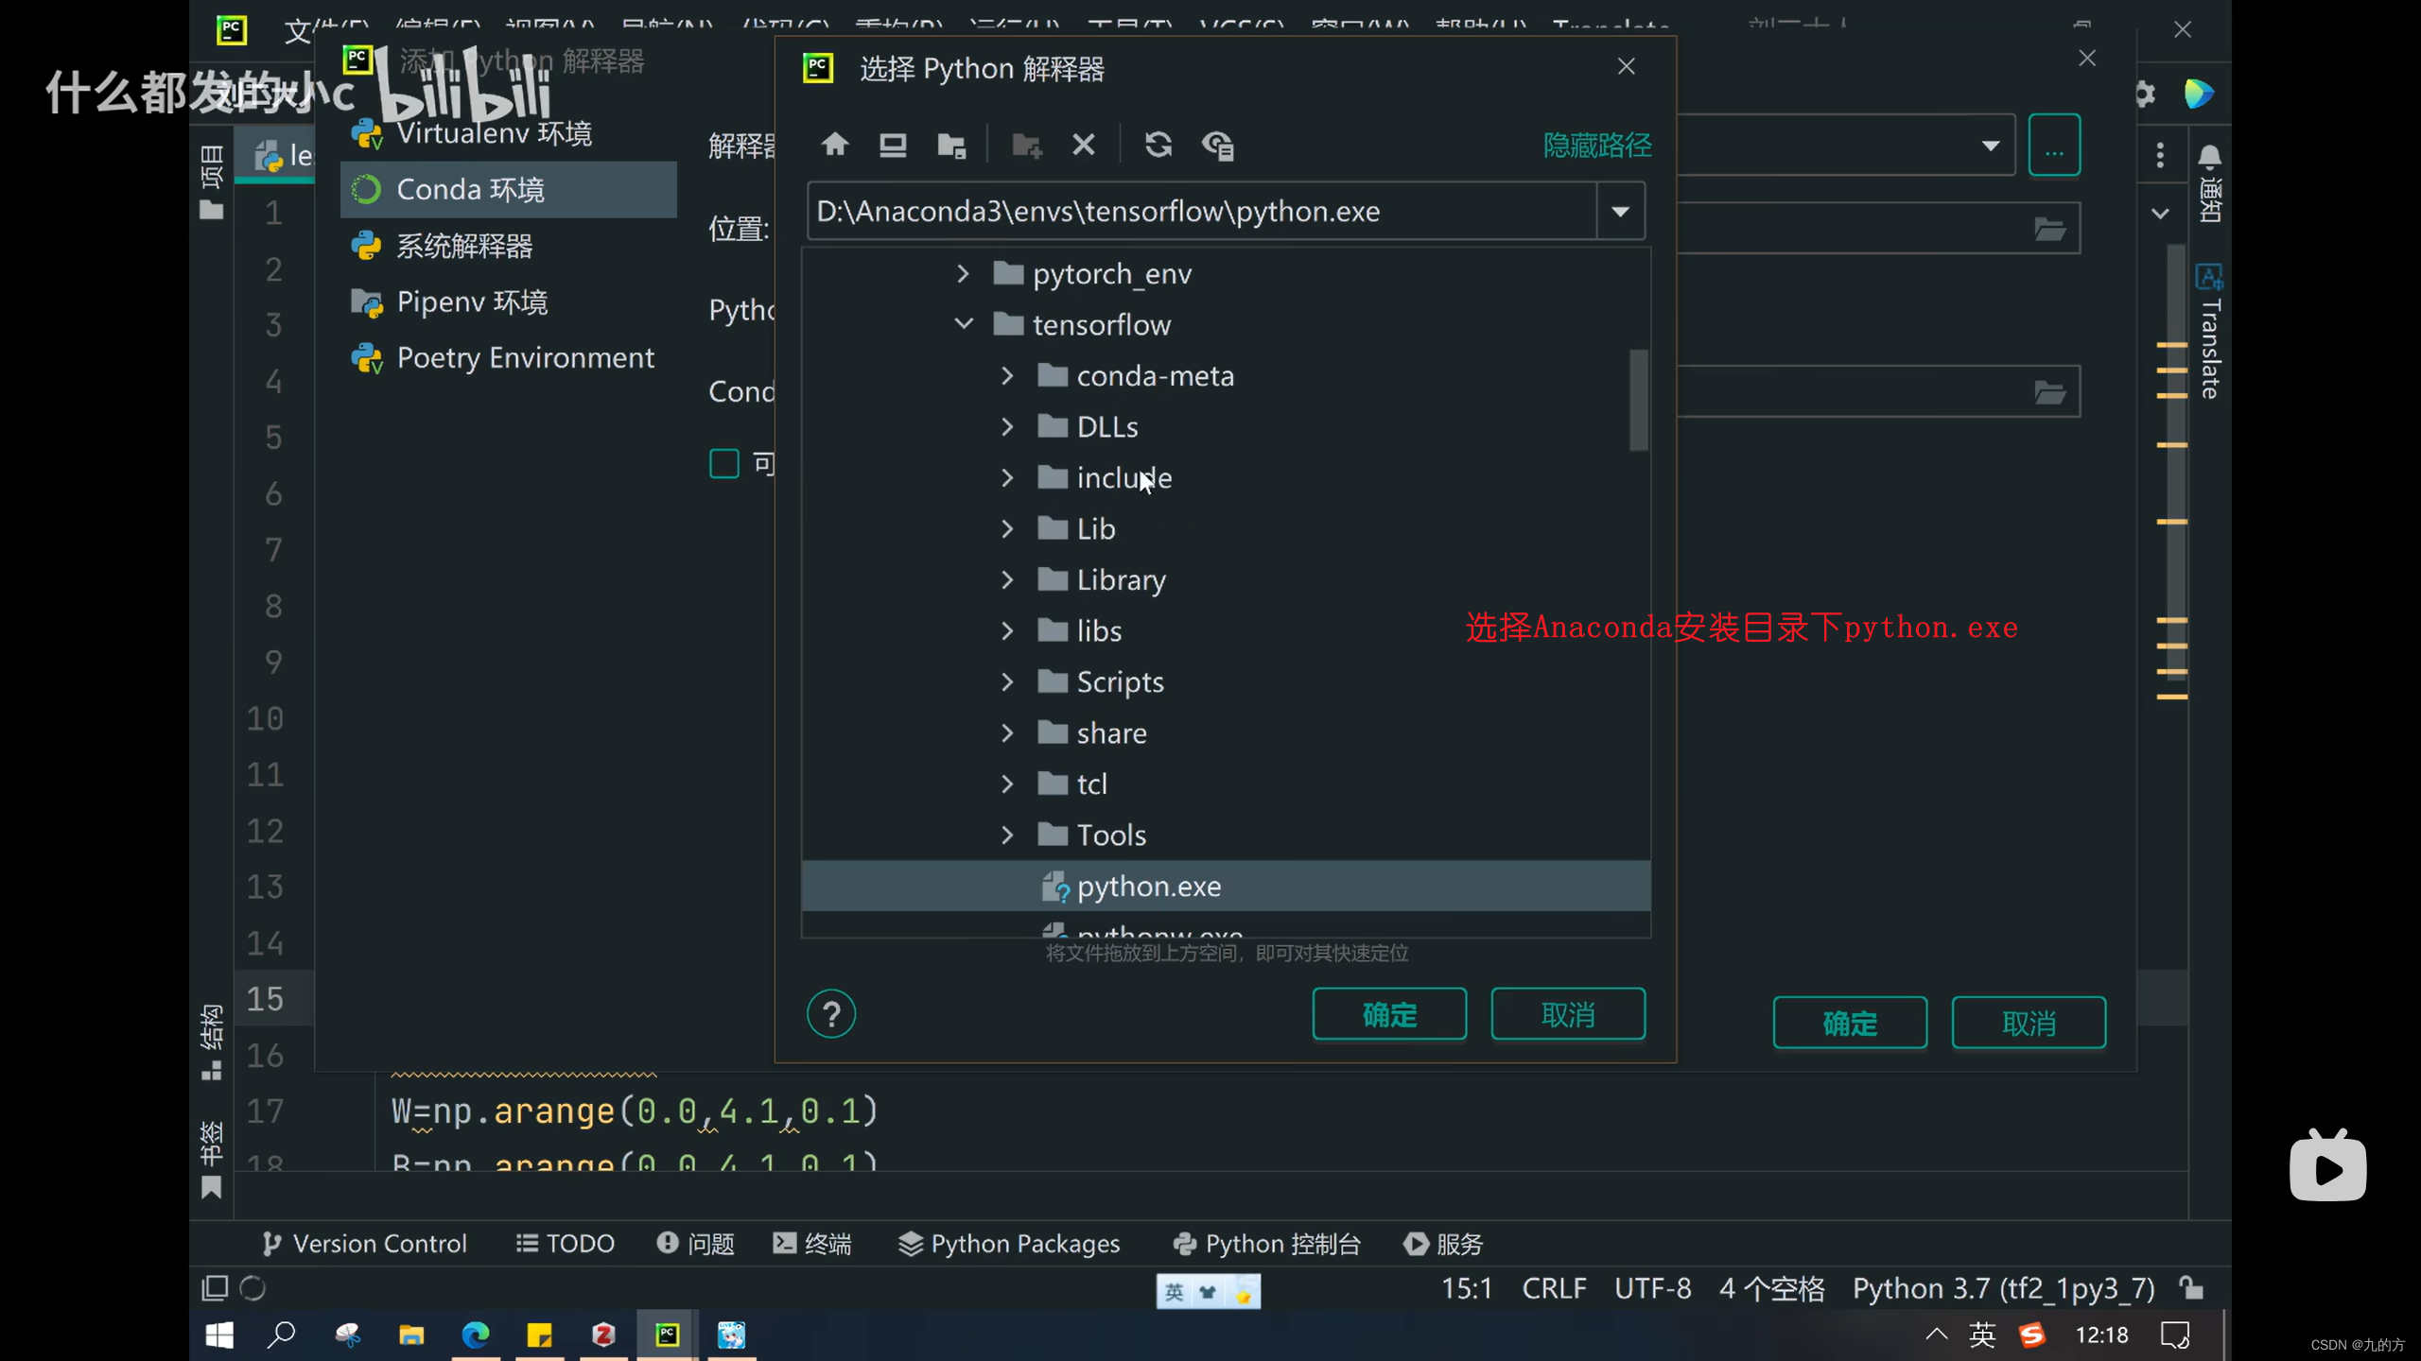Collapse the tensorflow folder
Screen dimensions: 2421x1361
[x=963, y=324]
